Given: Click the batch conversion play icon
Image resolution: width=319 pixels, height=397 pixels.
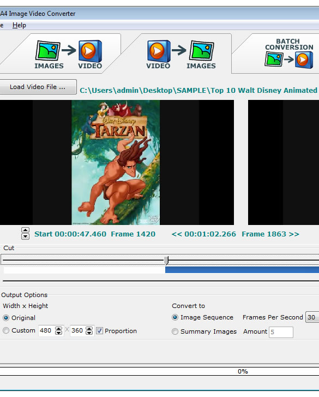Looking at the screenshot, I should 304,60.
